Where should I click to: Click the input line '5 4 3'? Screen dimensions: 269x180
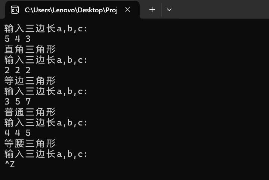click(18, 39)
